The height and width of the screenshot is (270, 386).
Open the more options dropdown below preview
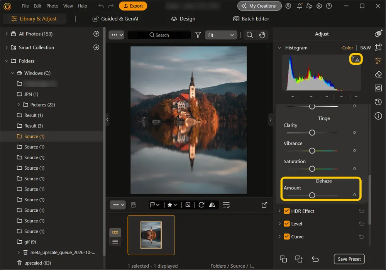point(118,205)
